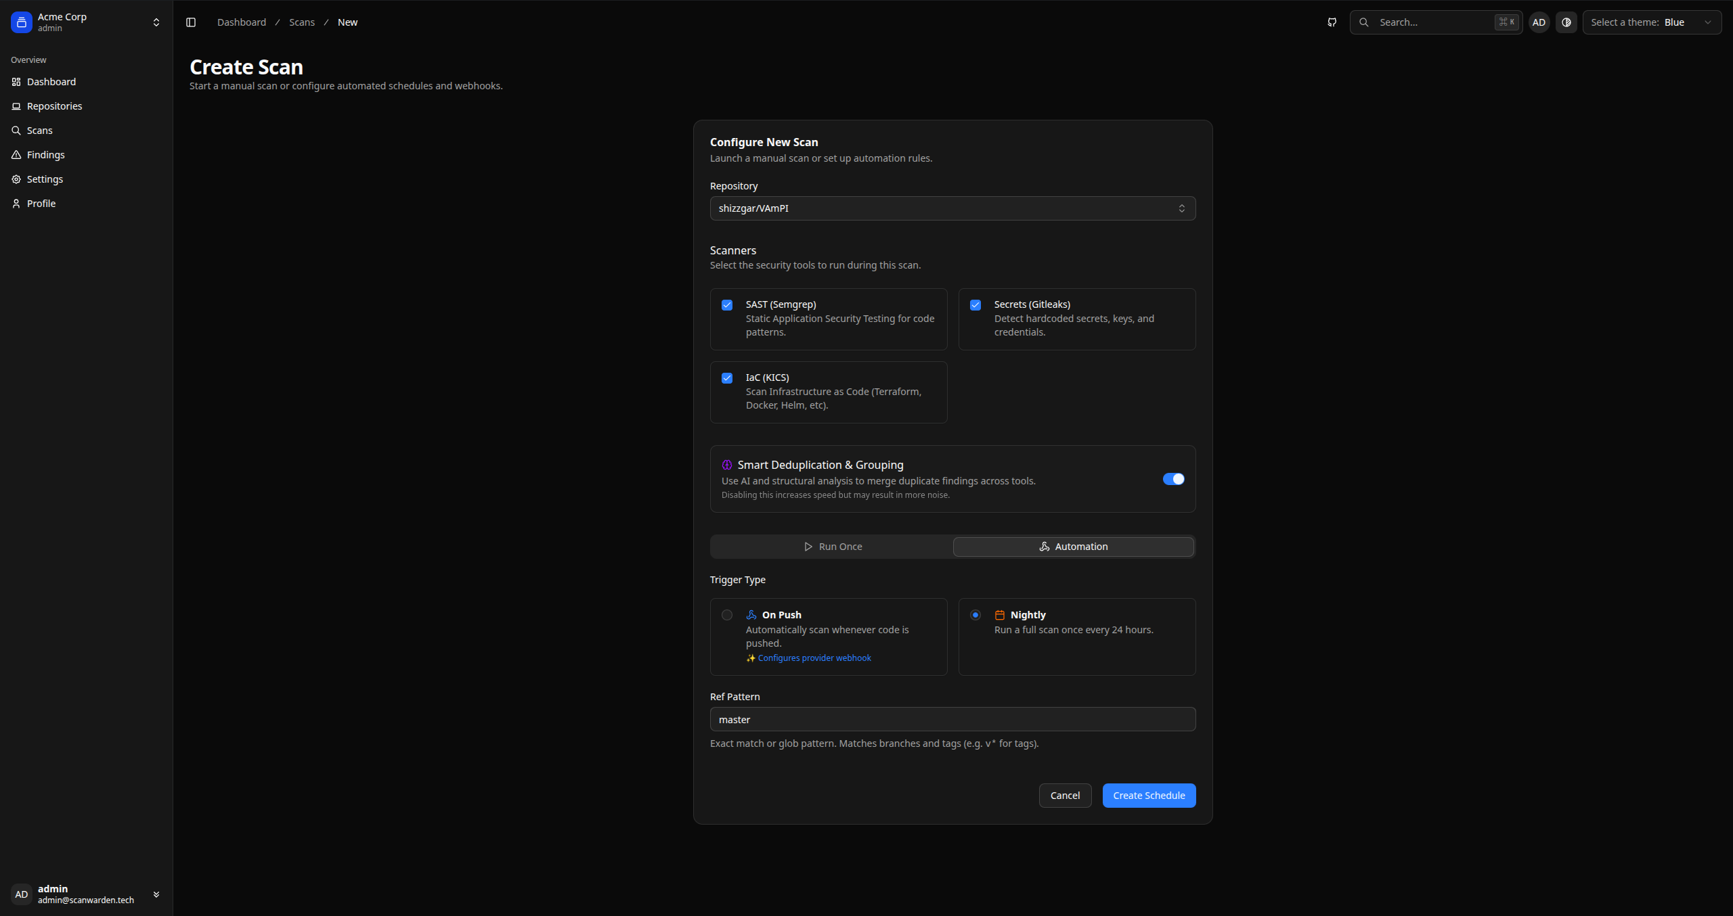Screen dimensions: 1733x916
Task: Open Settings via the gear sidebar item
Action: click(45, 179)
